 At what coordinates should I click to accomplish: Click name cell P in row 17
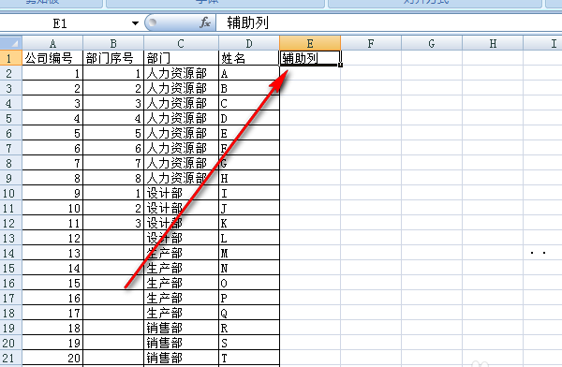click(x=249, y=298)
